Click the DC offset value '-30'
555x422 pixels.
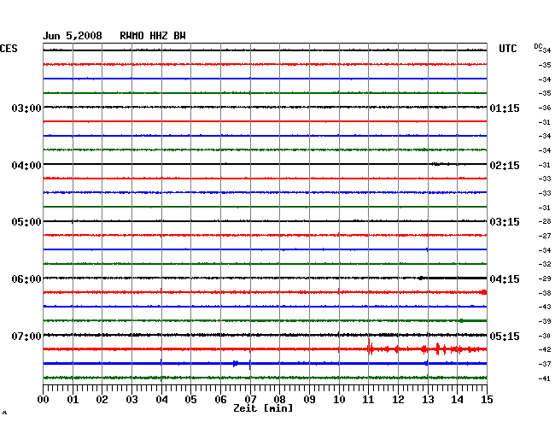point(545,336)
